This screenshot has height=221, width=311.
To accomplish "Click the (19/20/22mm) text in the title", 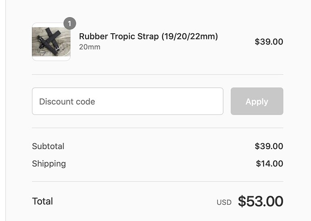I will coord(190,36).
